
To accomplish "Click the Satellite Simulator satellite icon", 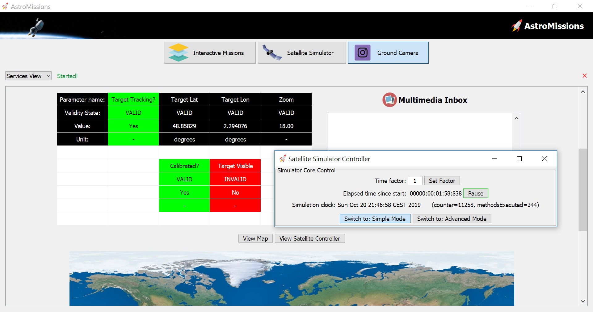I will 272,53.
